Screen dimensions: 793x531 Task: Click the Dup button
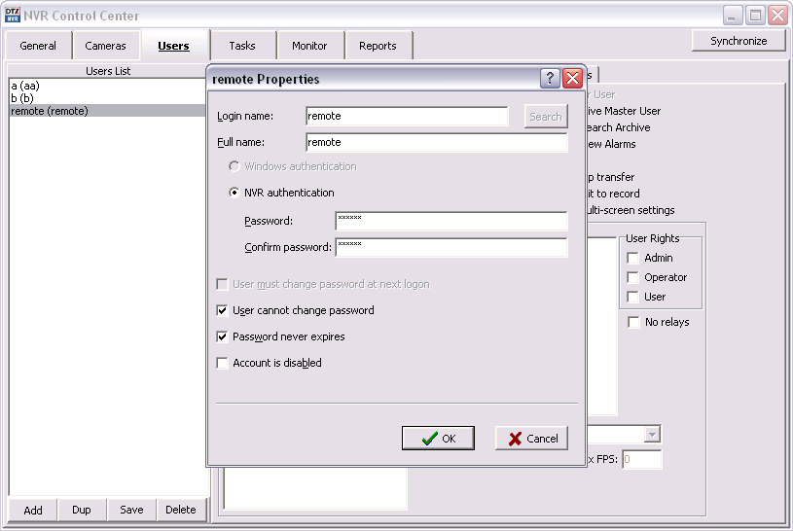82,510
